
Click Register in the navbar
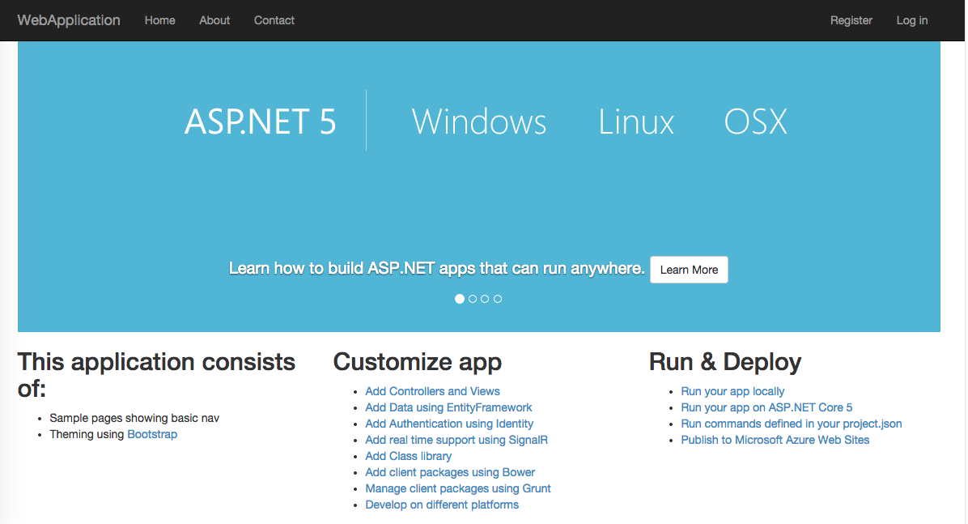pos(851,20)
